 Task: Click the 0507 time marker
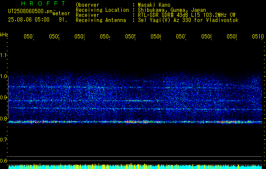pos(181,36)
